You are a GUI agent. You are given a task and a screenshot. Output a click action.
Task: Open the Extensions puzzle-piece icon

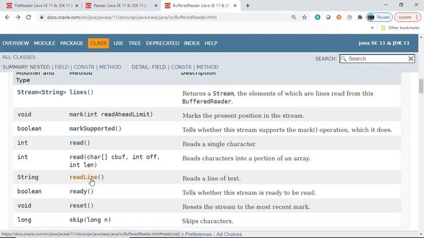pyautogui.click(x=360, y=17)
